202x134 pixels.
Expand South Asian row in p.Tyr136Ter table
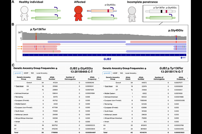coord(104,111)
